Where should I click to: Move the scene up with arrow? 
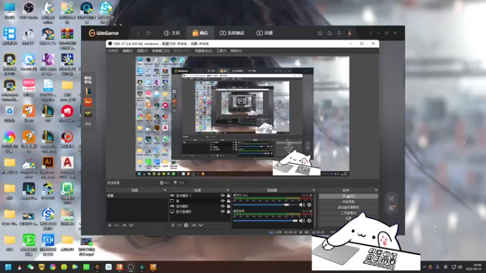125,225
